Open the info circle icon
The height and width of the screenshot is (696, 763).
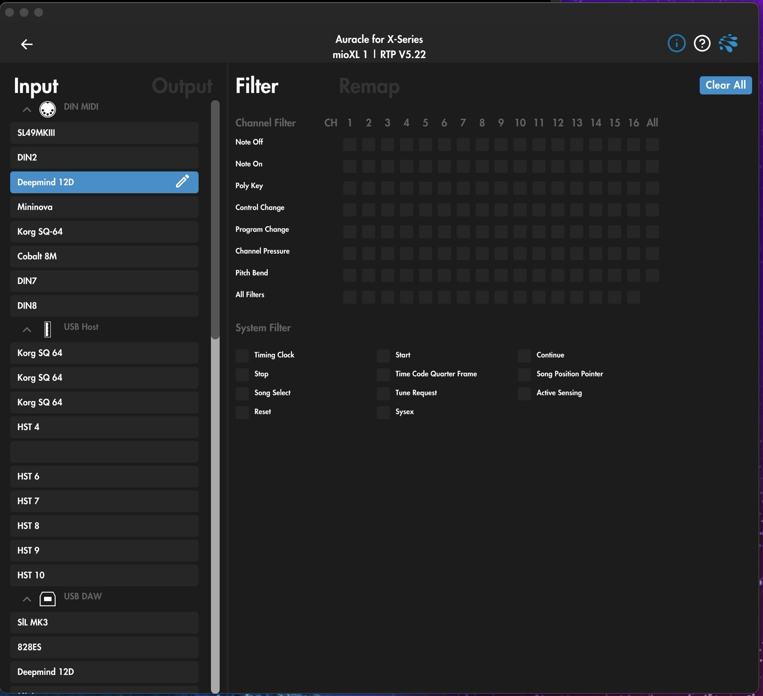(676, 43)
